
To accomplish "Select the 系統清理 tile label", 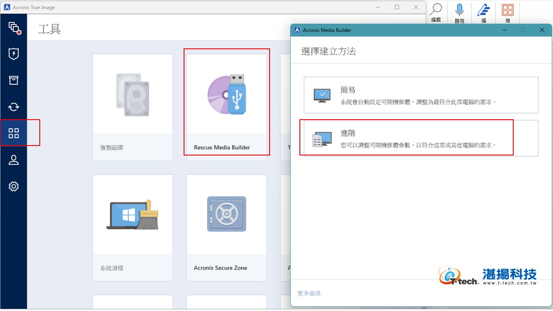I will [x=111, y=268].
